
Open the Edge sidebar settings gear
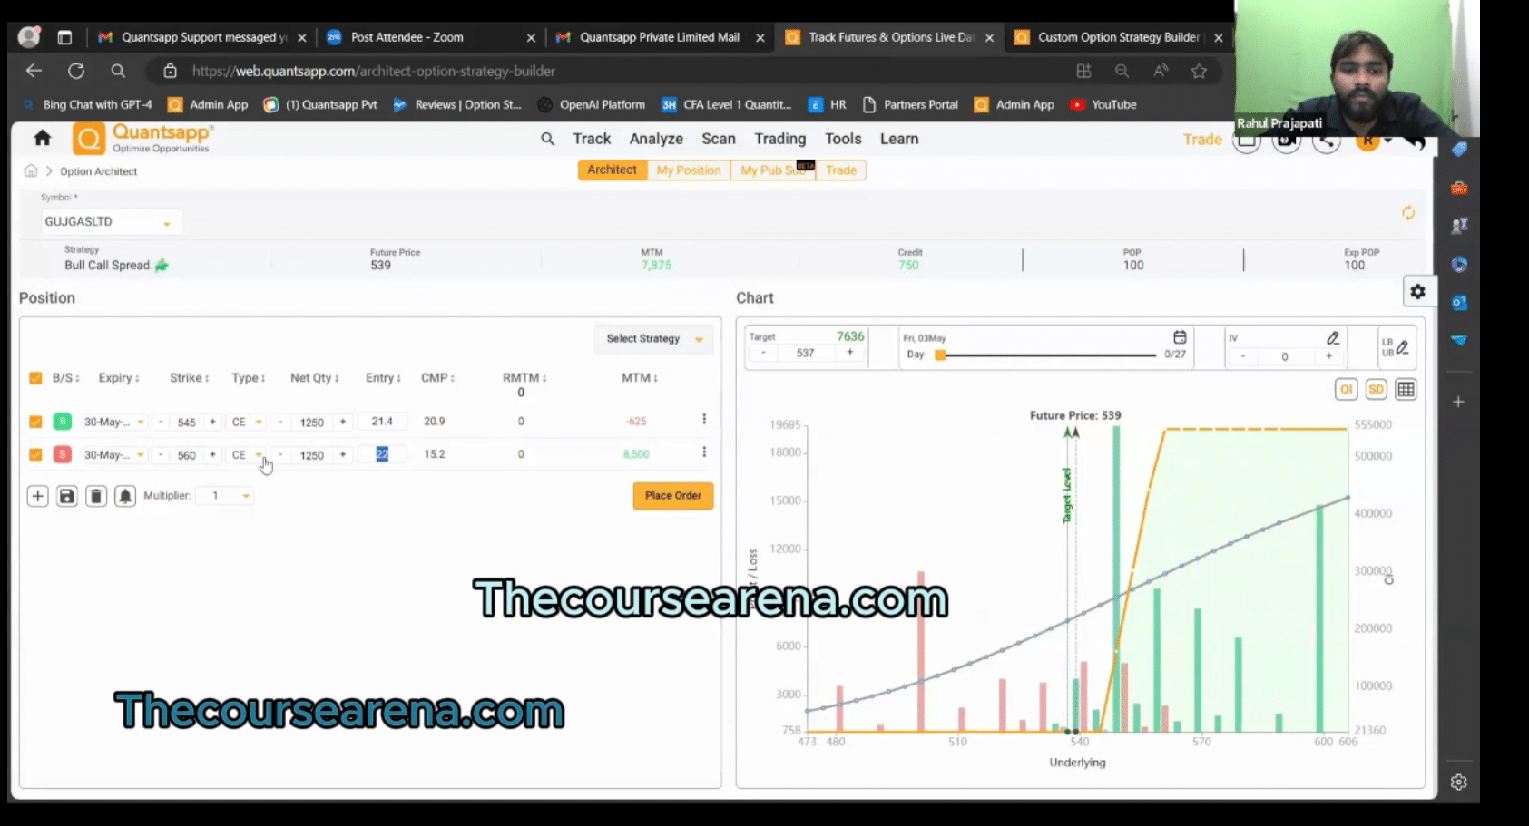coord(1458,782)
